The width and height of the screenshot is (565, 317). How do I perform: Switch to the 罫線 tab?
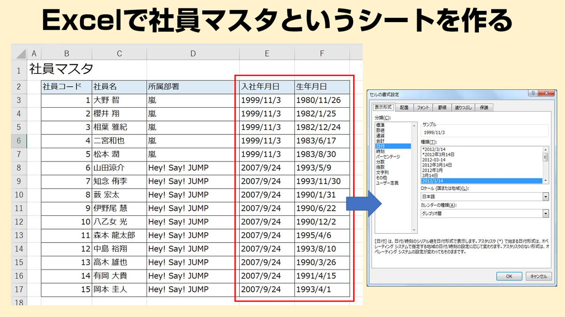pyautogui.click(x=442, y=107)
